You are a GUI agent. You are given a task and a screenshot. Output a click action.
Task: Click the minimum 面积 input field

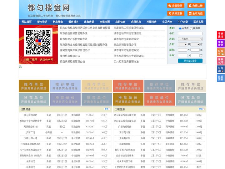tap(182, 50)
